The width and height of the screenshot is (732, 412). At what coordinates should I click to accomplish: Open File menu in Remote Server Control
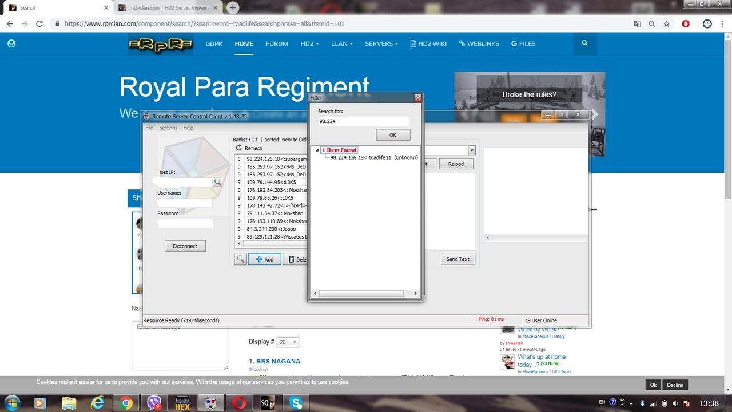(x=149, y=128)
